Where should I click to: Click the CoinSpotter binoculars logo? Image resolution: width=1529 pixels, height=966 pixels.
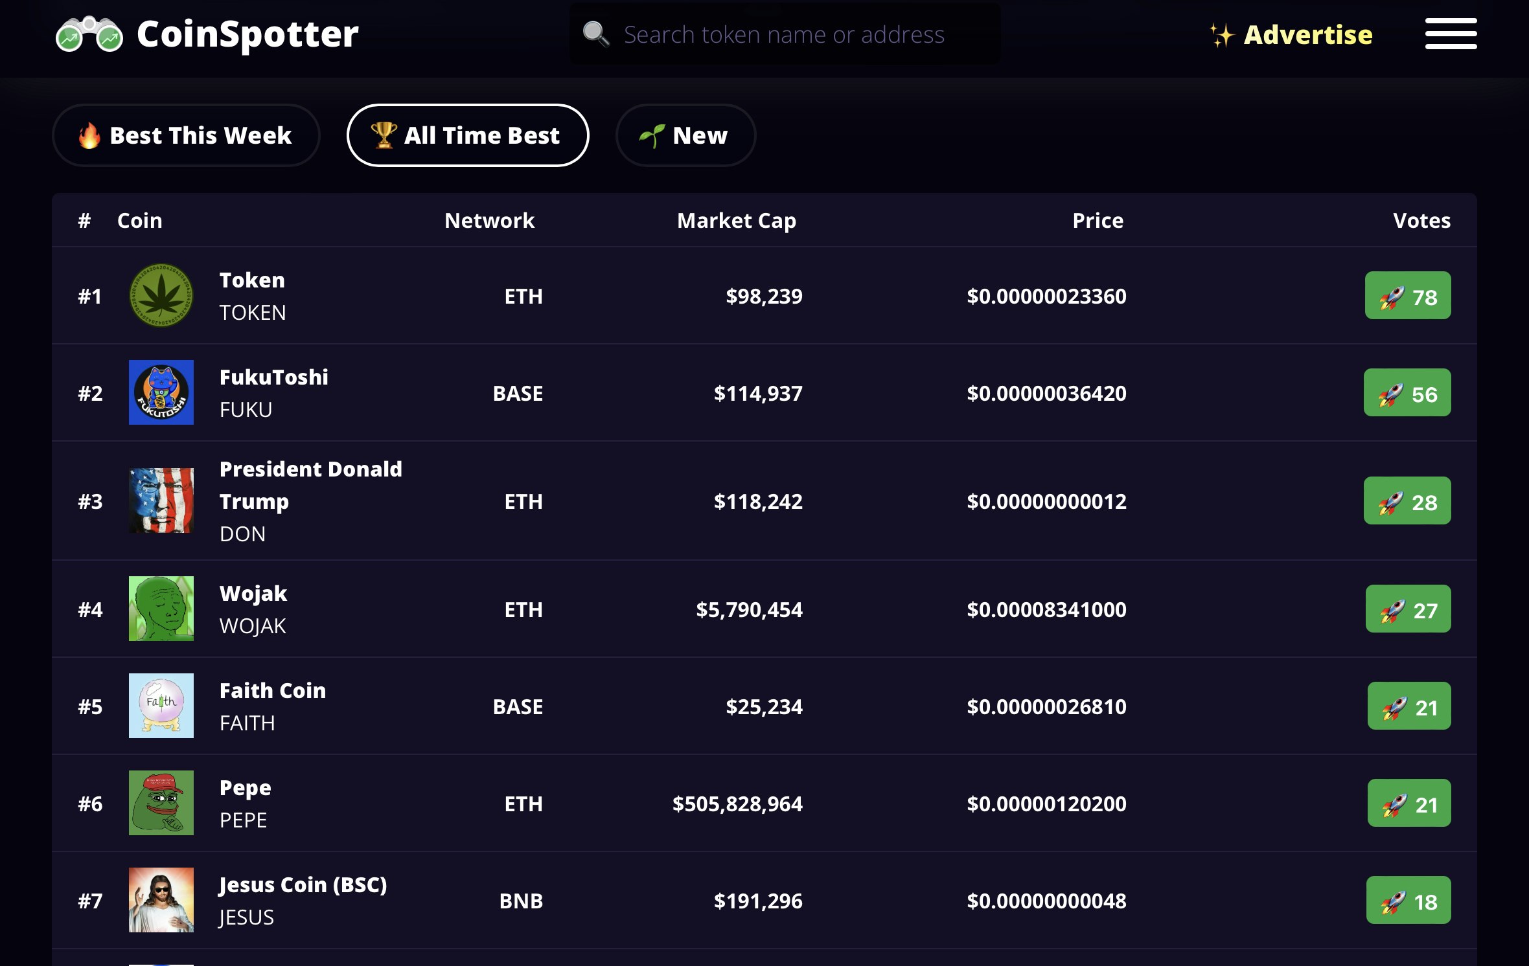[x=89, y=34]
